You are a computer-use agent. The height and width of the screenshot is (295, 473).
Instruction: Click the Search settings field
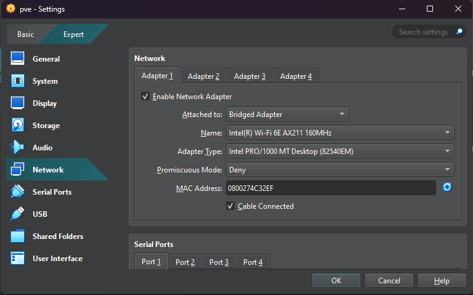[x=423, y=32]
